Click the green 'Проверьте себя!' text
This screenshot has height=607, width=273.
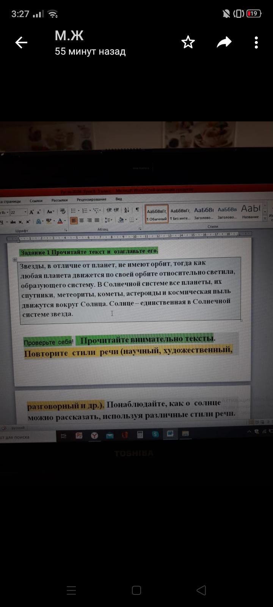click(x=48, y=342)
